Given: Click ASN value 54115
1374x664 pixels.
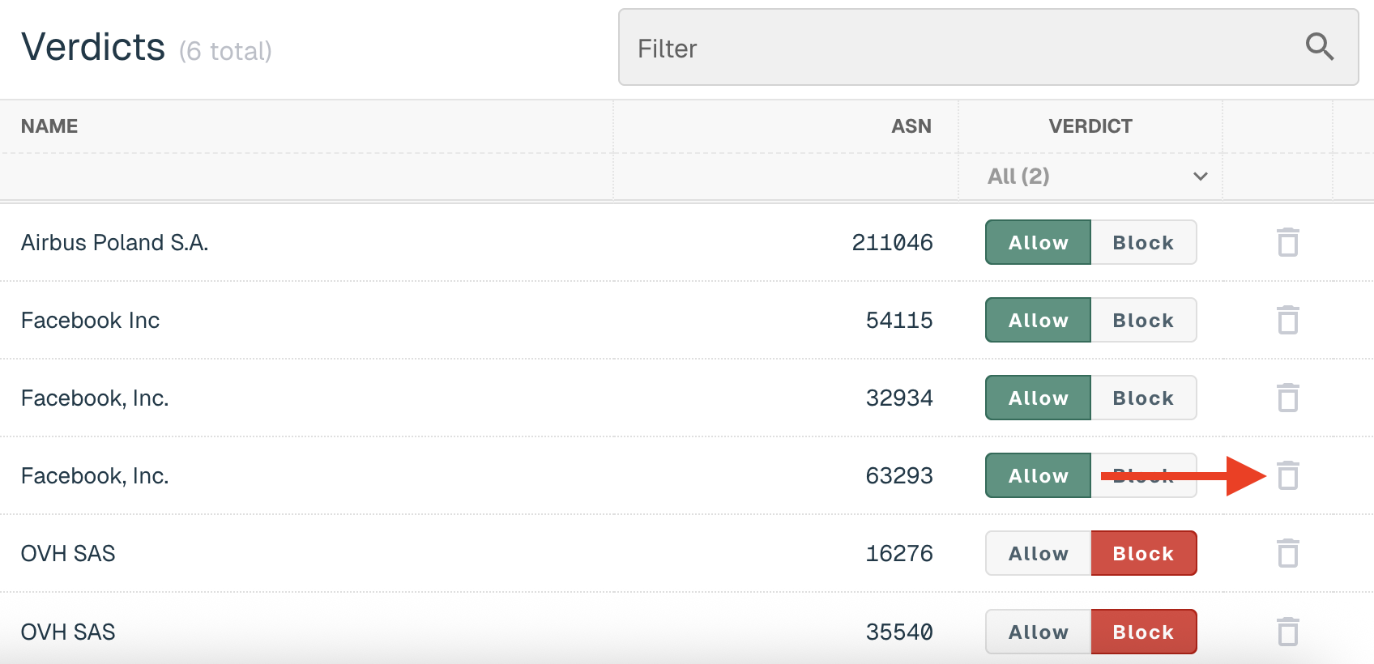Looking at the screenshot, I should [899, 320].
